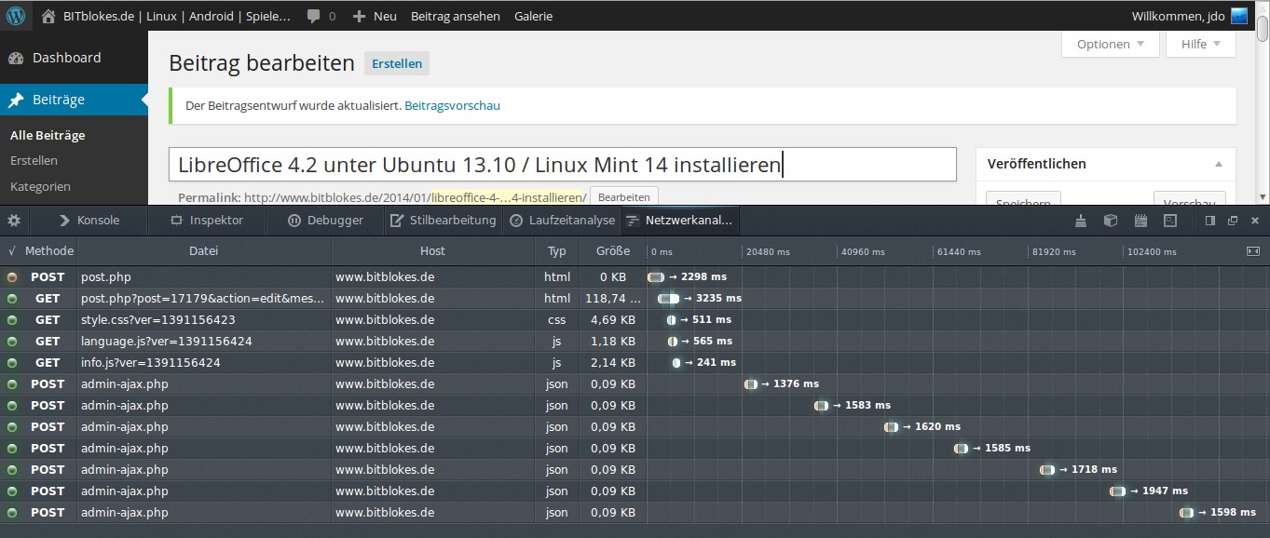Open Galerie in the admin bar
Screen dimensions: 1270x538
pos(533,16)
